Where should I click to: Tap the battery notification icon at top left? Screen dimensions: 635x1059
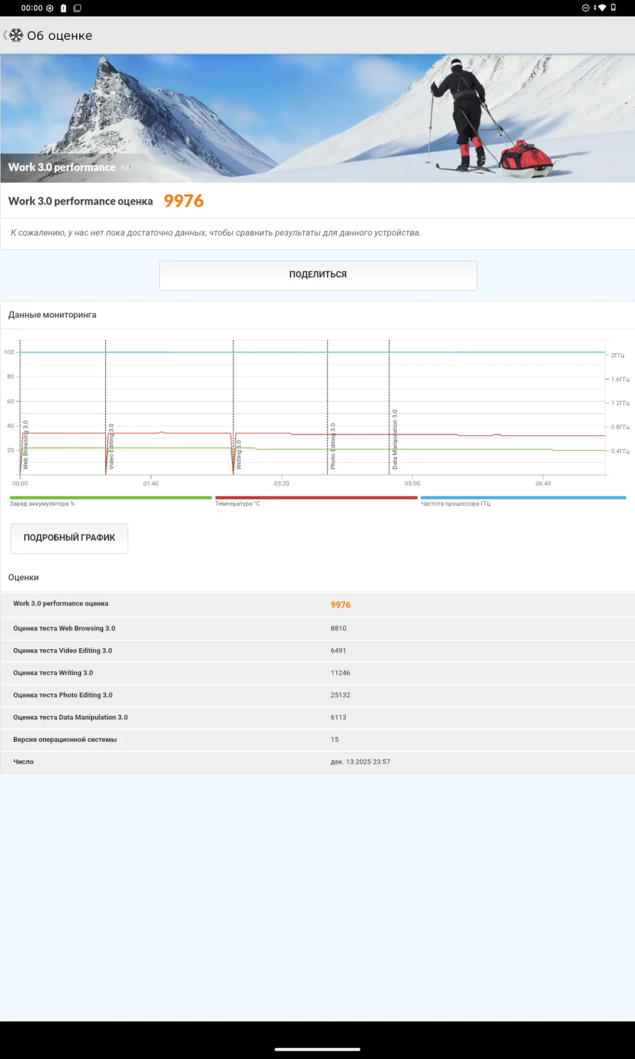(x=63, y=8)
